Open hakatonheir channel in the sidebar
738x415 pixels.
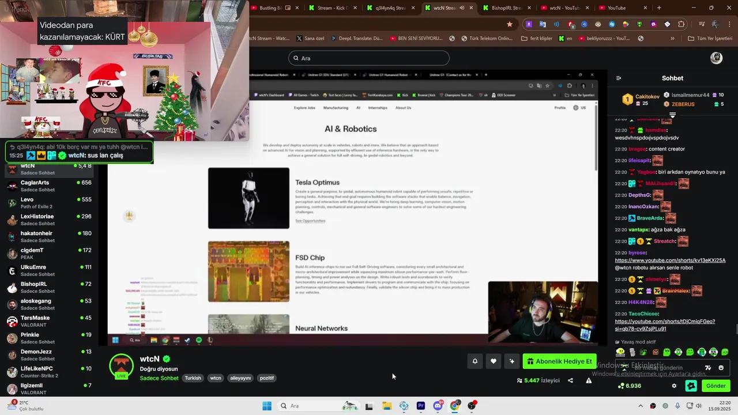click(x=49, y=236)
